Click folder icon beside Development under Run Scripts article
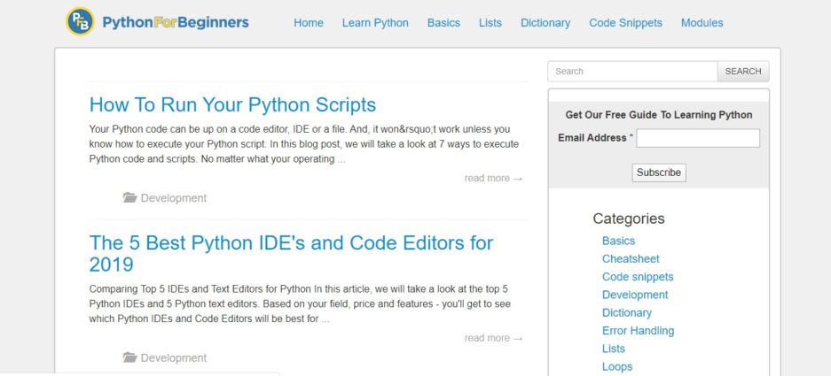 coord(129,198)
